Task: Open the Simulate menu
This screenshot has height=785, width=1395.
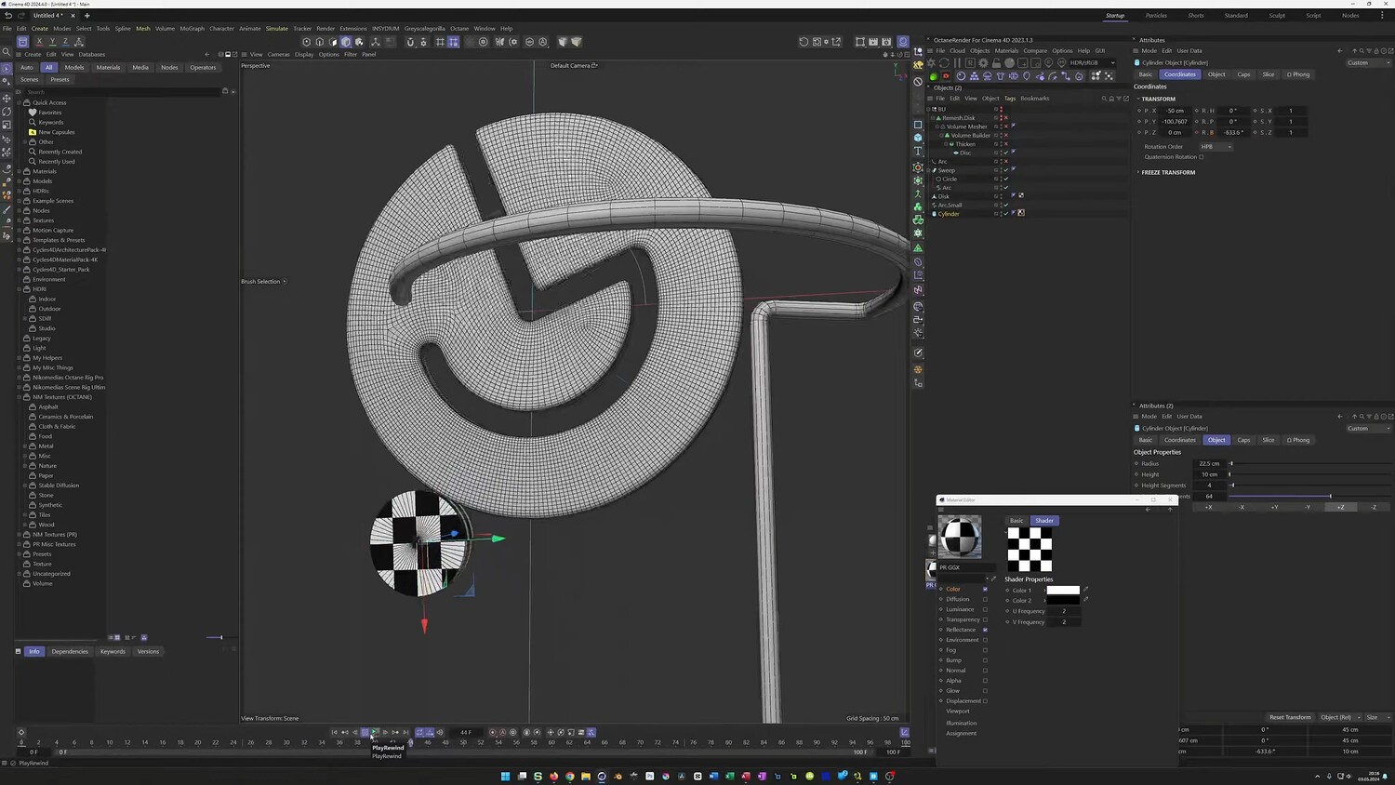Action: (277, 29)
